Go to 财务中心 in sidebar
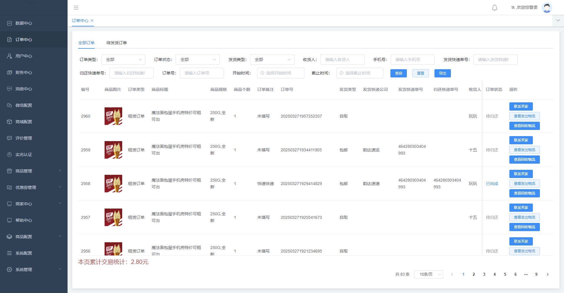The image size is (564, 293). [24, 72]
